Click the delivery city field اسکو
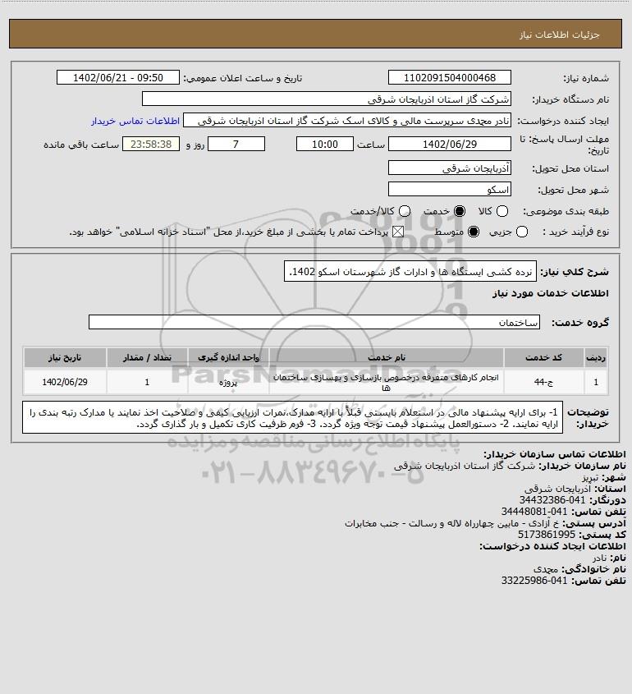The image size is (632, 694). [449, 189]
